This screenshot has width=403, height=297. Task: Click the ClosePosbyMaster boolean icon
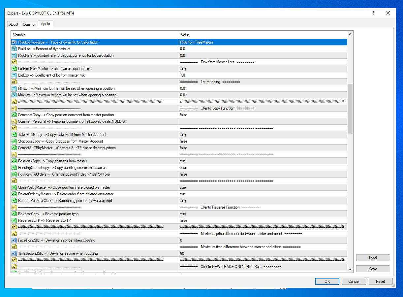point(14,187)
